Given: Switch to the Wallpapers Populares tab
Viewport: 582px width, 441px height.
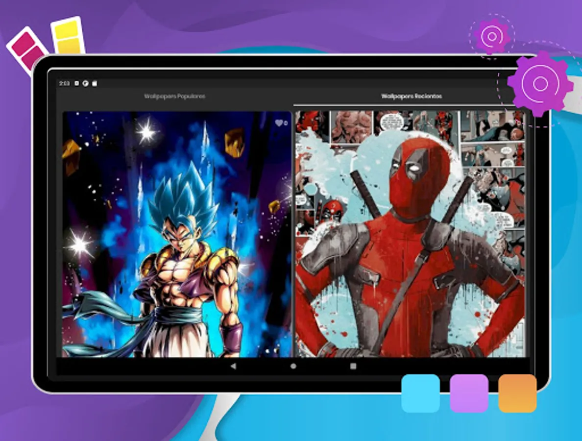Looking at the screenshot, I should pos(174,96).
